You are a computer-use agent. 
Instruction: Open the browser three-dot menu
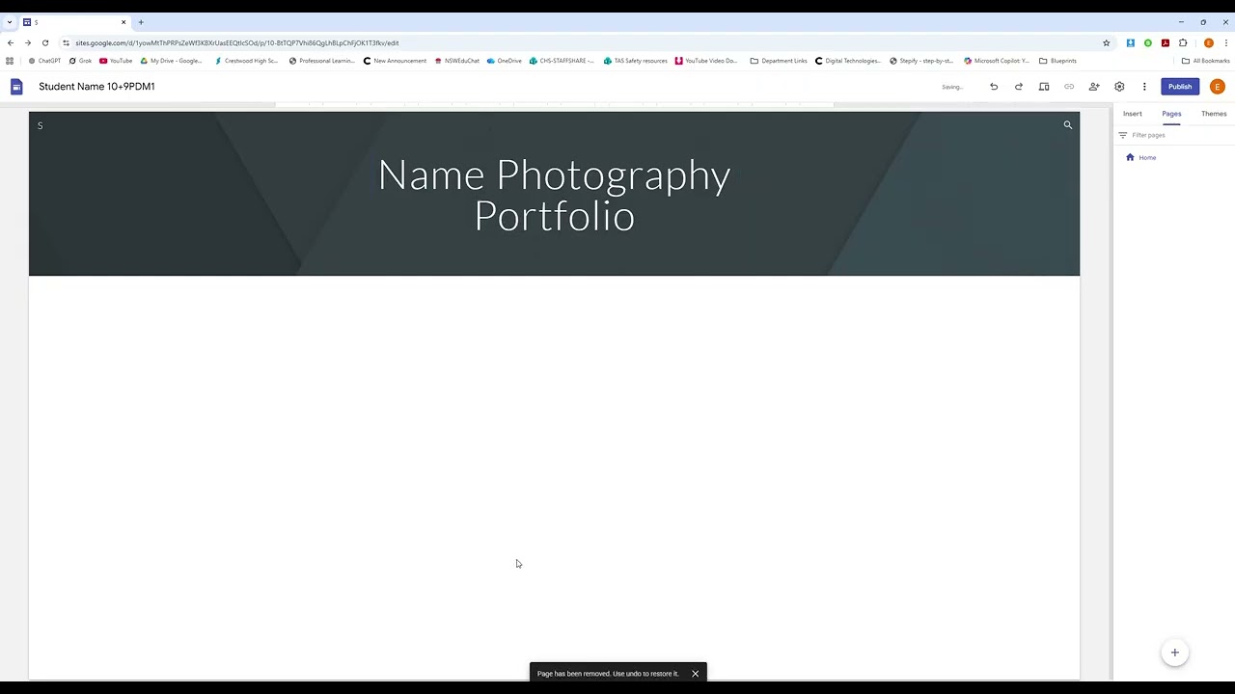coord(1226,42)
